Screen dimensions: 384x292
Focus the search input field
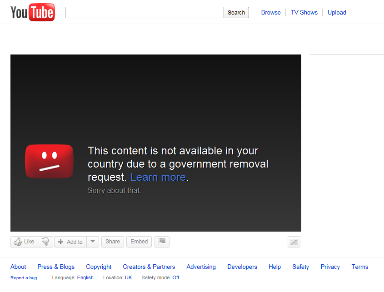[x=144, y=12]
